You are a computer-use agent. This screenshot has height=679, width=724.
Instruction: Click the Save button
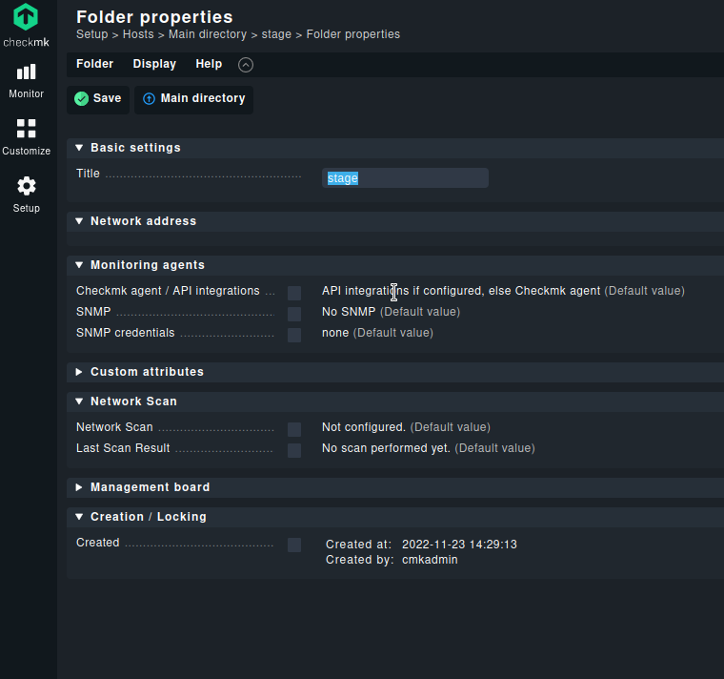click(x=98, y=99)
